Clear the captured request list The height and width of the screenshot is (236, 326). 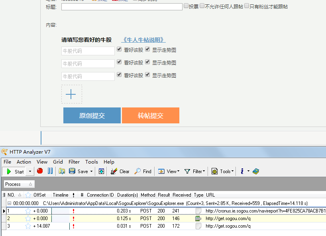[120, 171]
